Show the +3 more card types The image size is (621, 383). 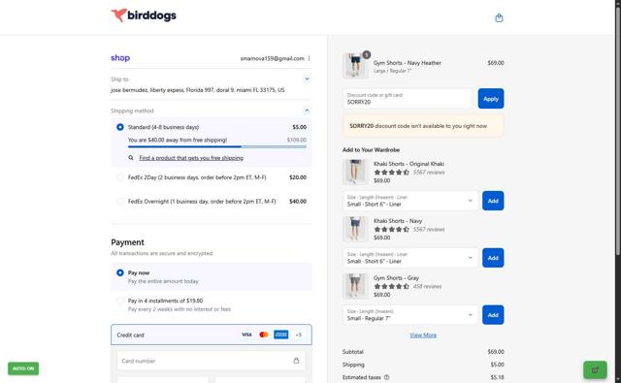click(299, 335)
